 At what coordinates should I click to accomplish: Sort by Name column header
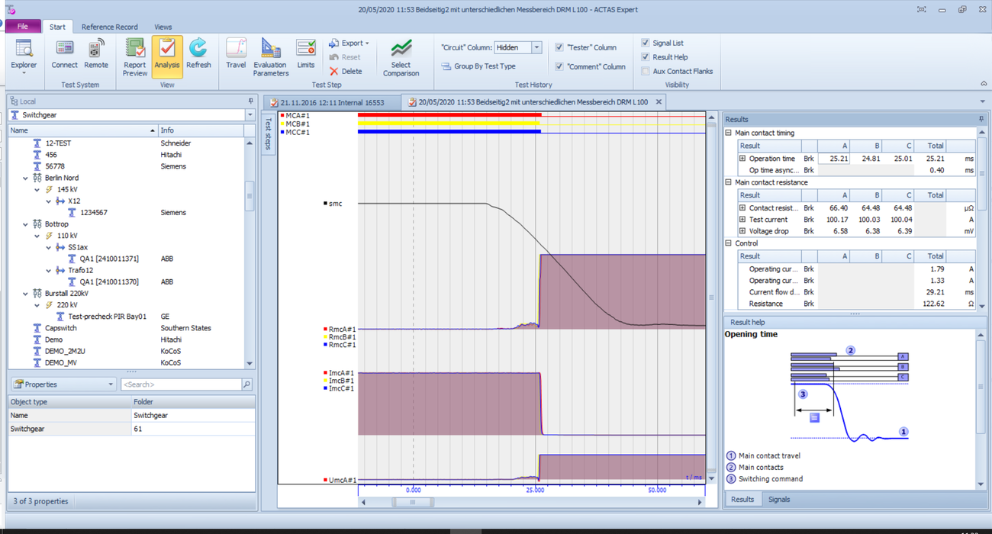(82, 130)
